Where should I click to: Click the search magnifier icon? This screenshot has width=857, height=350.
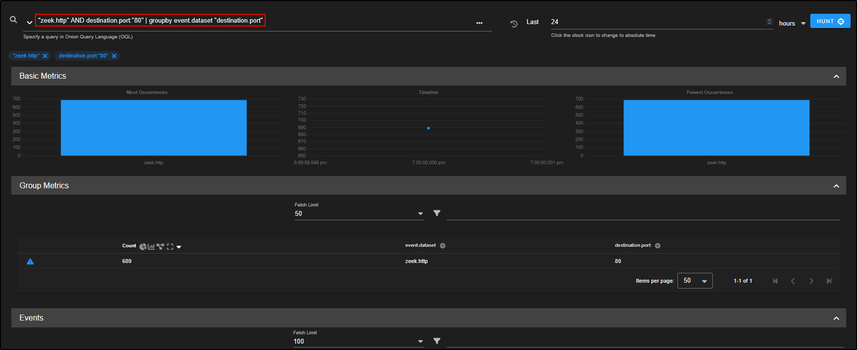pos(14,20)
